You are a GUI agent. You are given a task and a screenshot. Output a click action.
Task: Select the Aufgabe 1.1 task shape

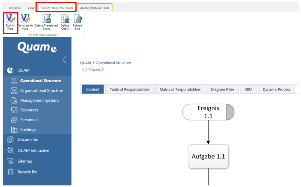pos(208,156)
